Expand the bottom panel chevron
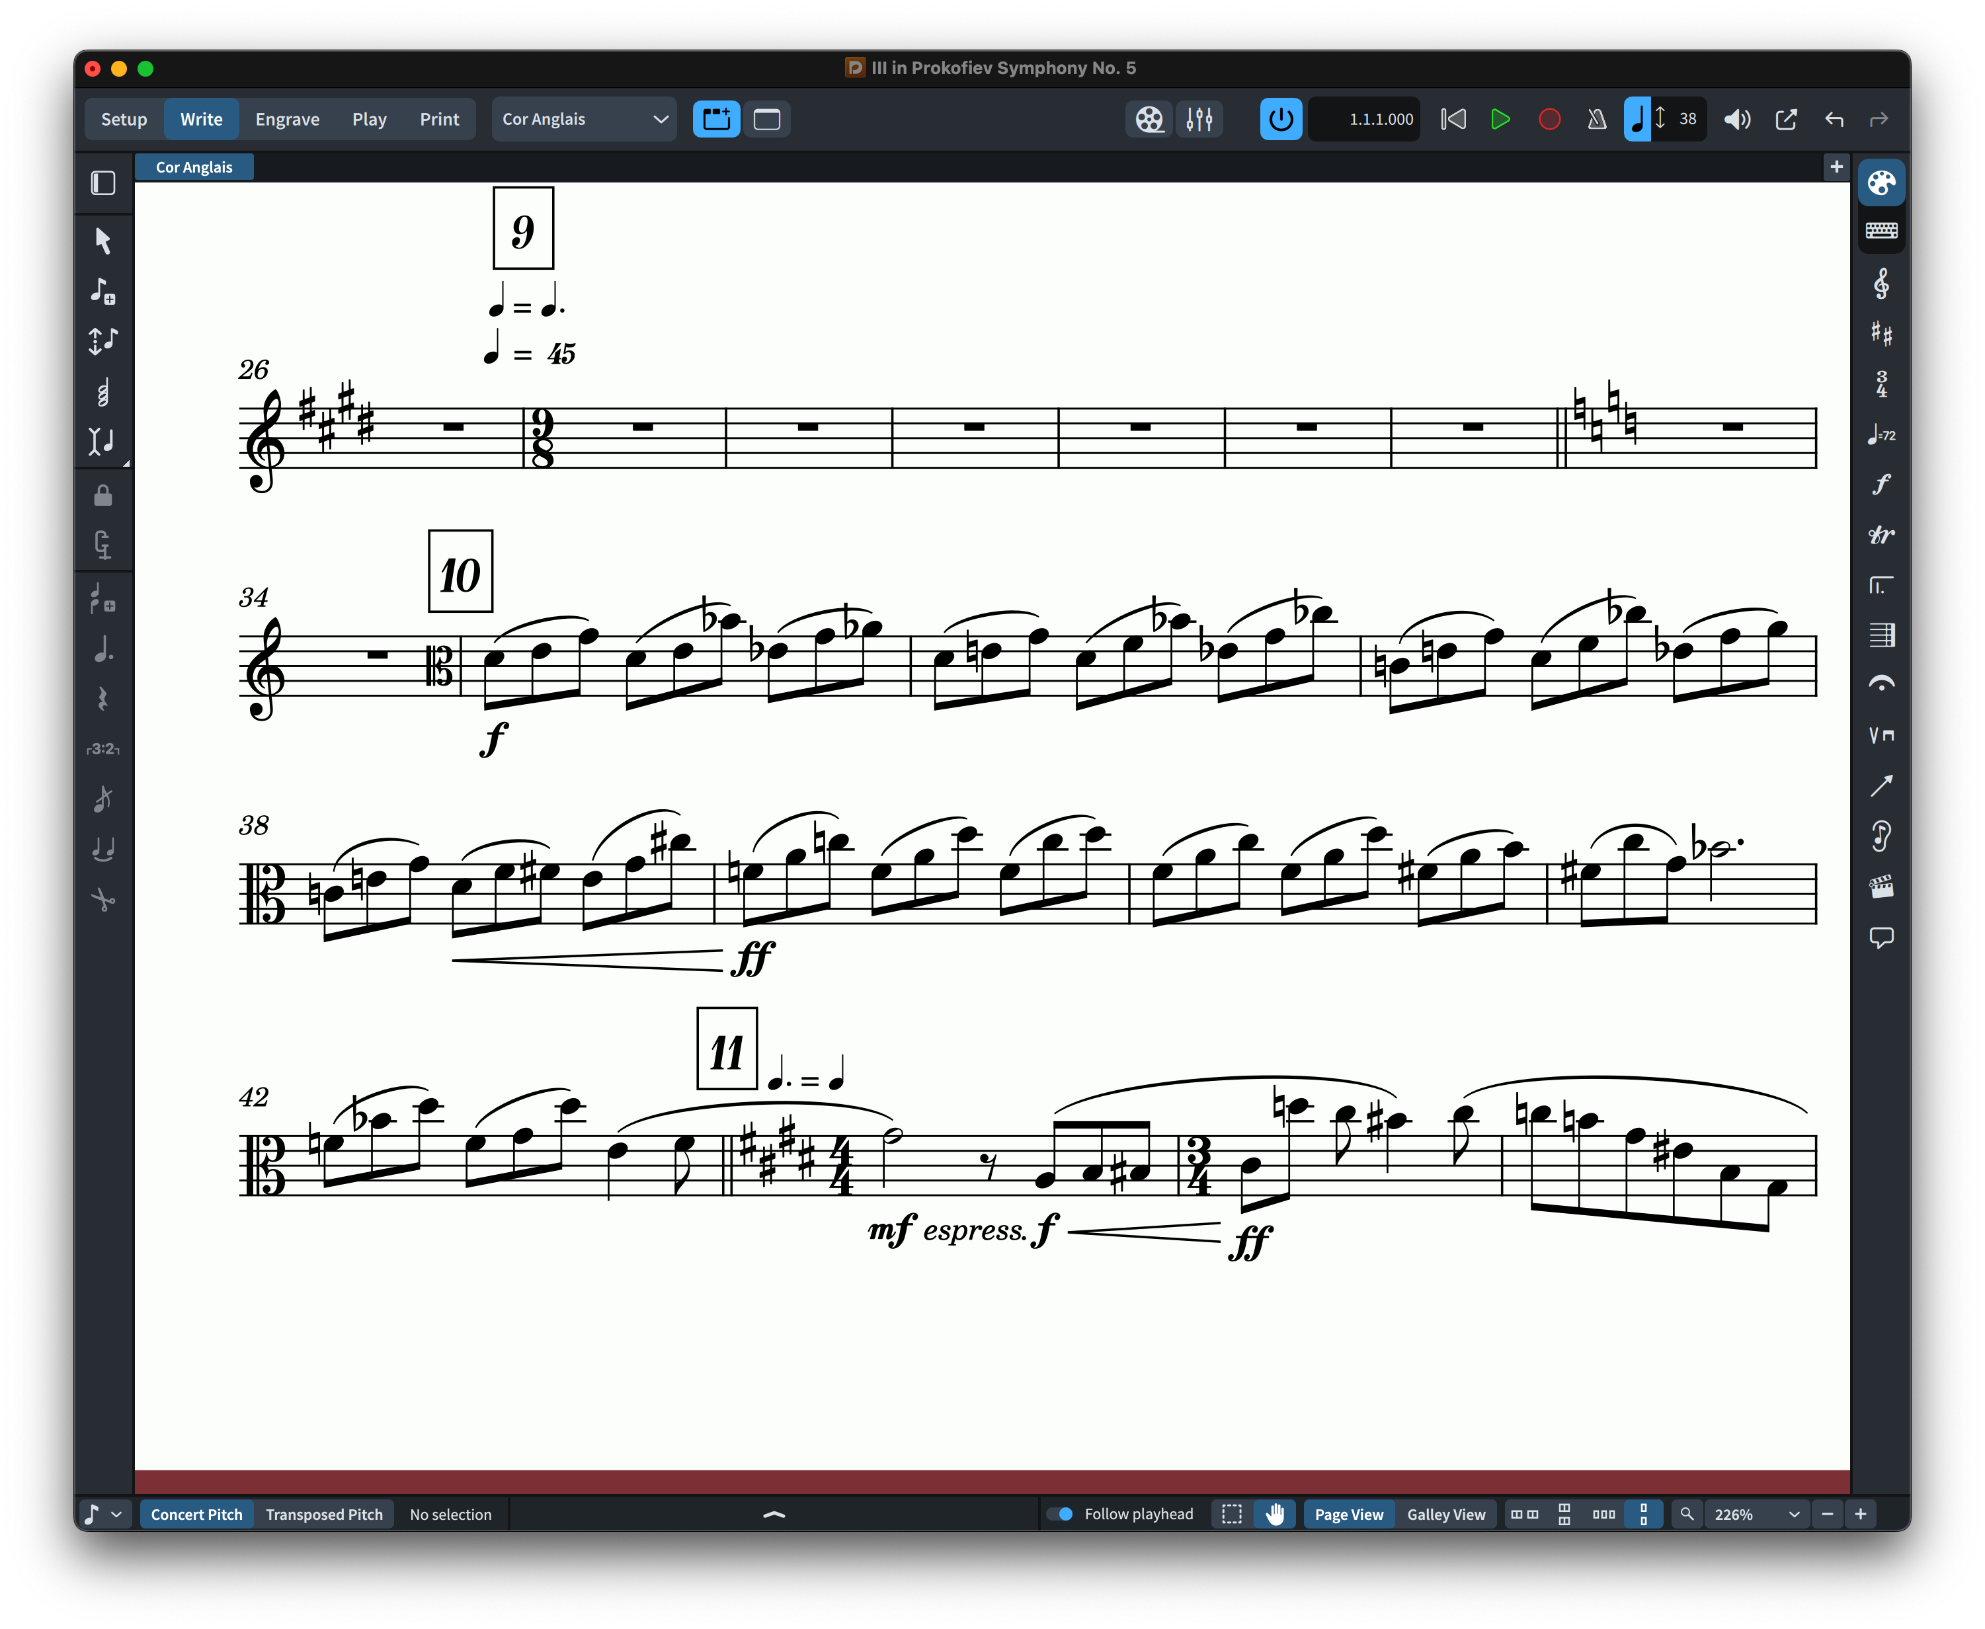1985x1629 pixels. point(774,1513)
